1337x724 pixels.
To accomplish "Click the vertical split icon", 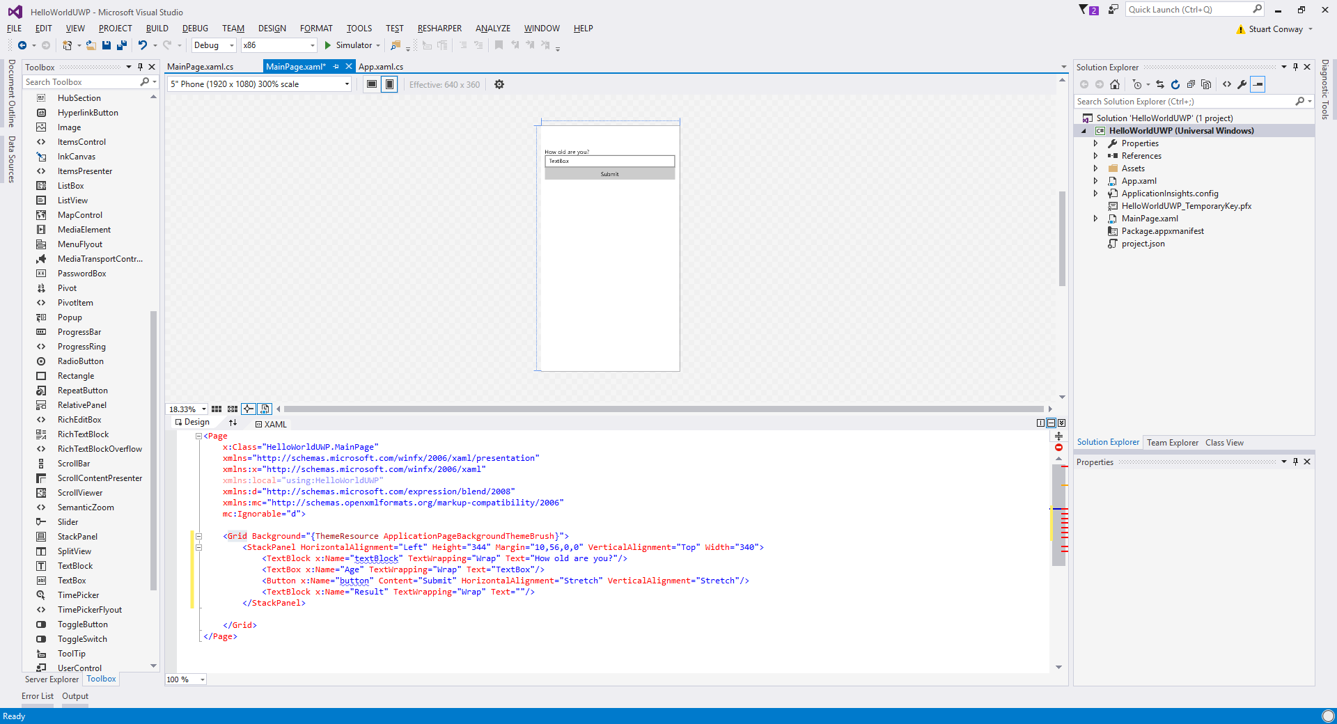I will pos(1040,423).
